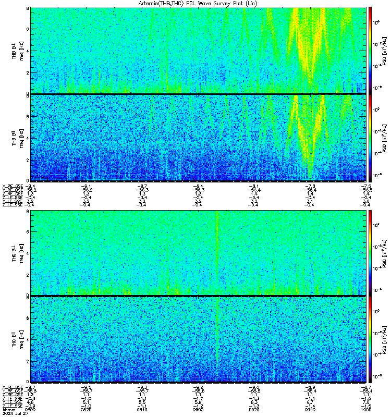Click the "-9.7" X_RE_GSE value
This screenshot has height=417, width=391.
(30, 387)
